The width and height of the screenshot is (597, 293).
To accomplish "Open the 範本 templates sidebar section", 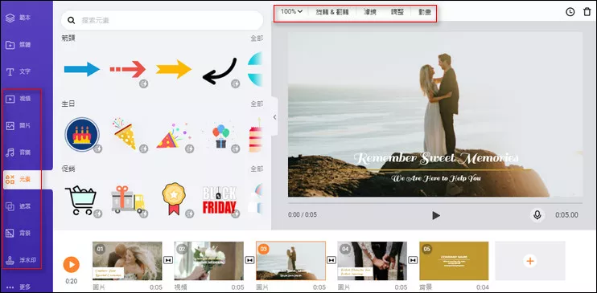I will [x=19, y=18].
